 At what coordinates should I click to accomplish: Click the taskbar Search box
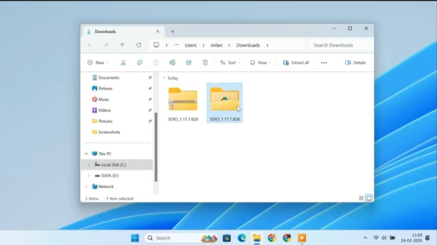click(x=181, y=238)
